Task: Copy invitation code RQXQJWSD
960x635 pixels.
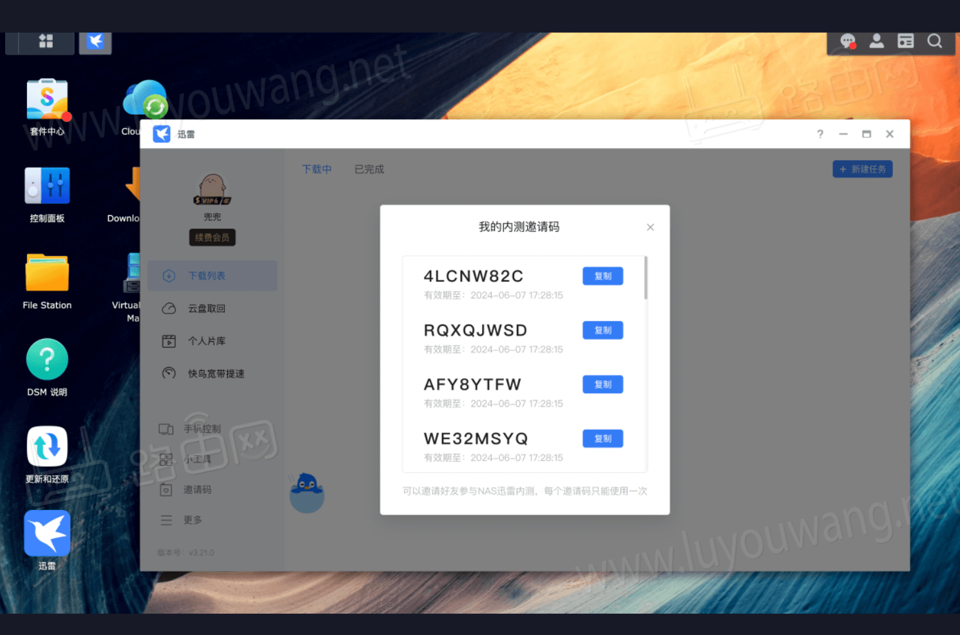Action: pyautogui.click(x=602, y=330)
